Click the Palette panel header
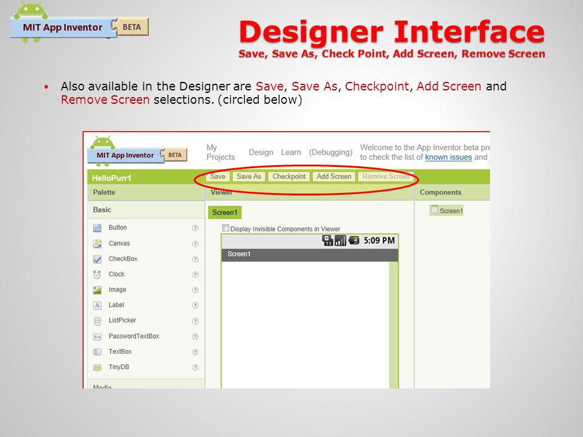Image resolution: width=583 pixels, height=437 pixels. coord(146,192)
